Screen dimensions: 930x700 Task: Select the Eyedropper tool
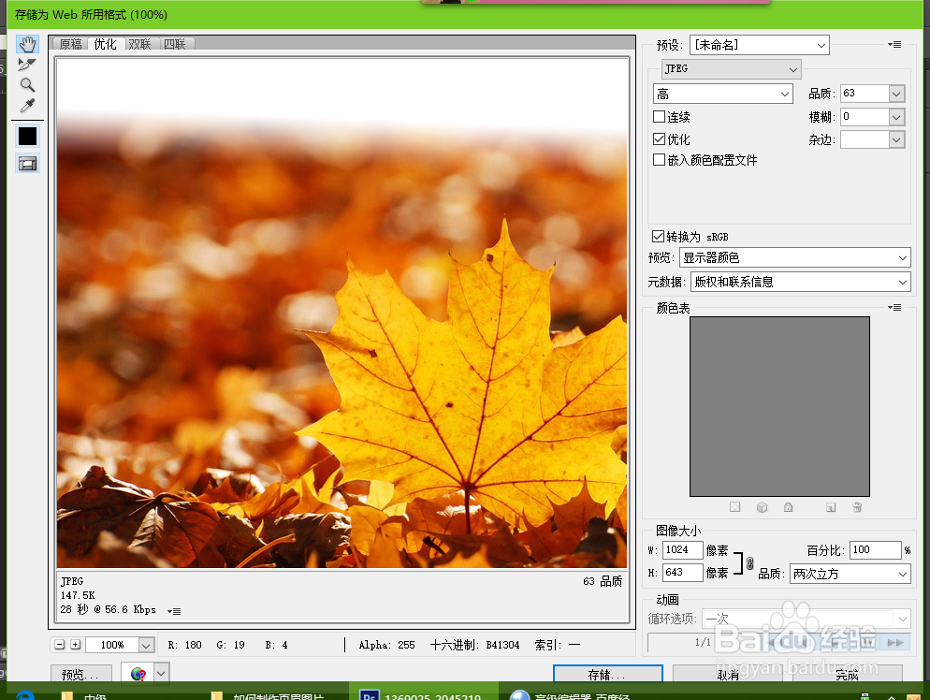point(27,106)
